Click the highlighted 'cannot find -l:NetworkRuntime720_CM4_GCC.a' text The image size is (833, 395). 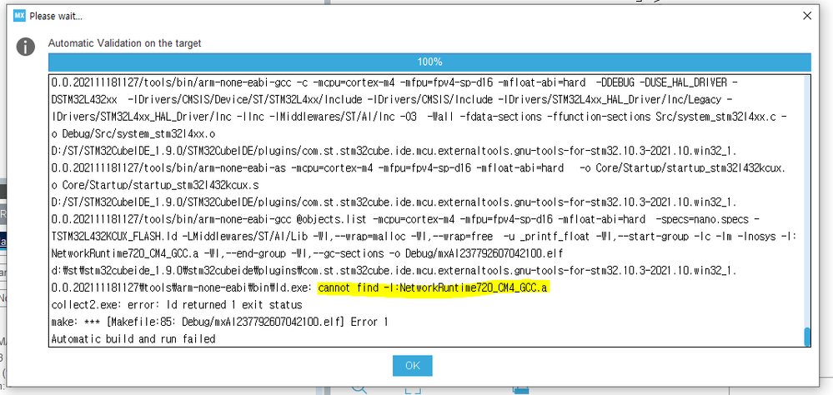click(433, 288)
